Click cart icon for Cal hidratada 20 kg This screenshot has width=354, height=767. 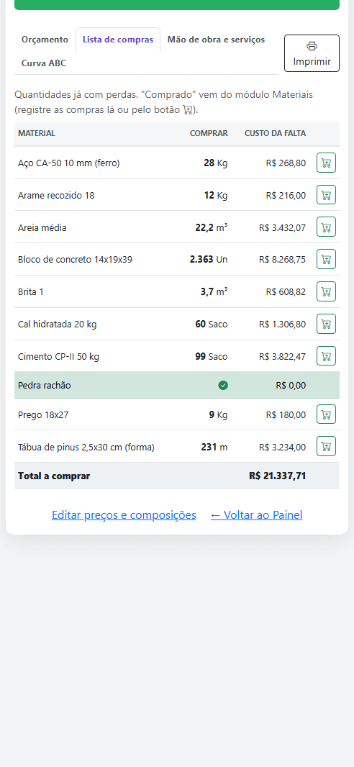[326, 324]
